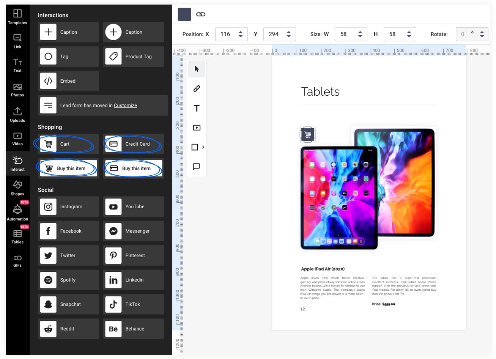Open the Link sidebar panel
The image size is (496, 359).
pyautogui.click(x=17, y=41)
